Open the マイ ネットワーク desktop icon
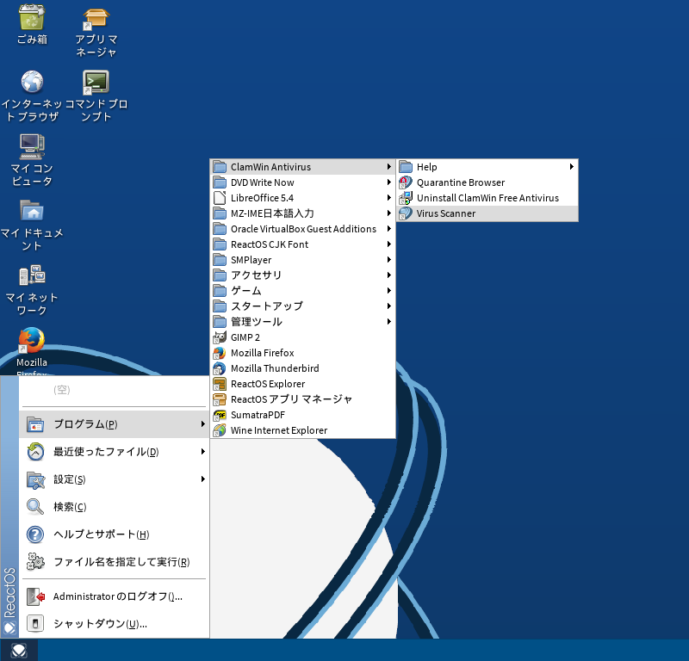 pos(32,275)
